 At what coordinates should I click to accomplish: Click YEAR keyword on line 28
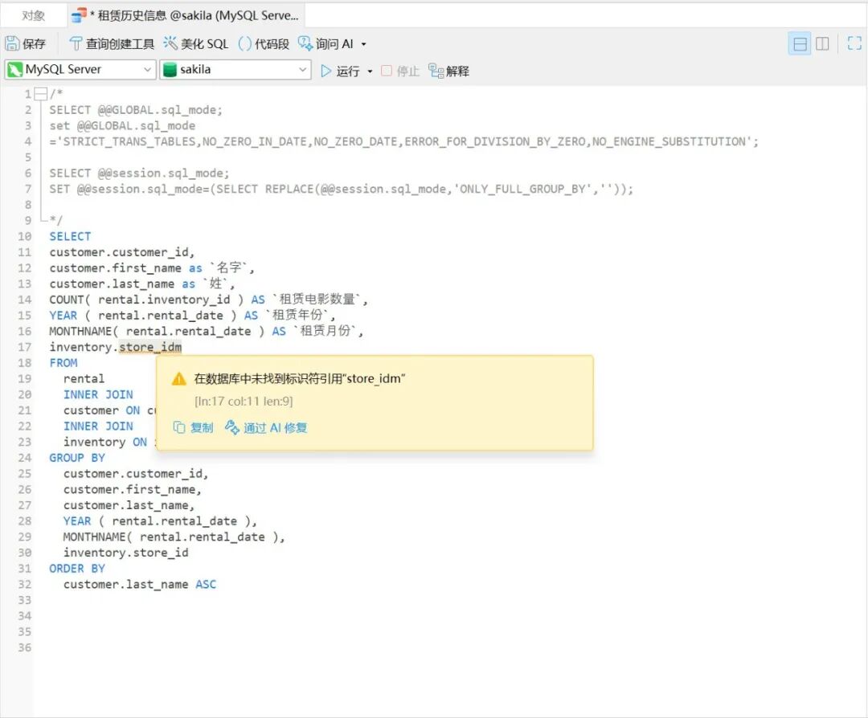pyautogui.click(x=77, y=521)
